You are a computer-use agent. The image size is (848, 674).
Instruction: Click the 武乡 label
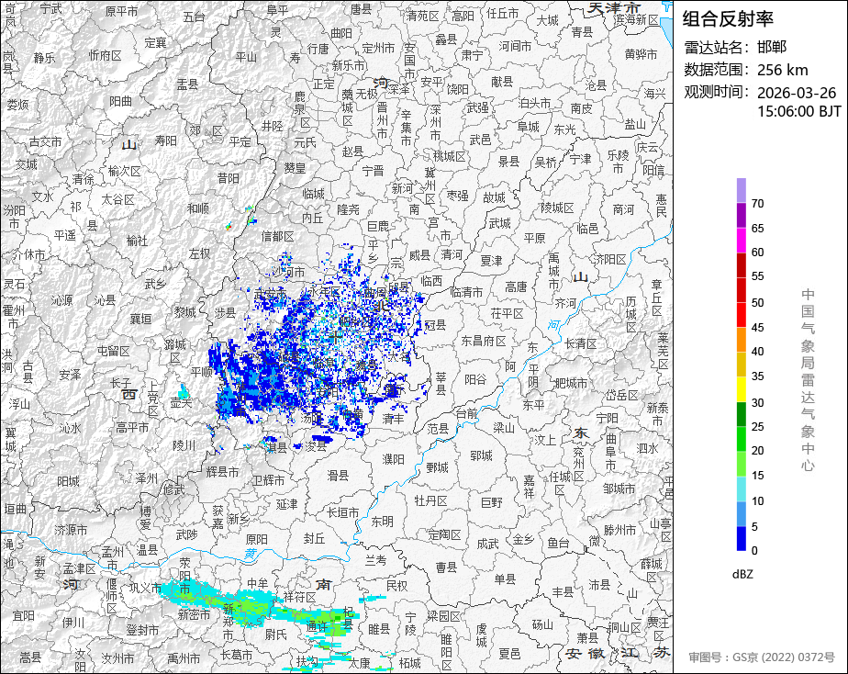pos(155,284)
